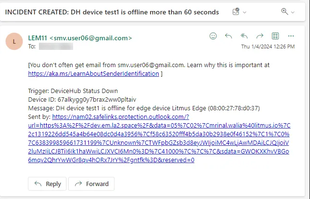Screen dimensions: 310x199
Task: Expand the zoom dropdown chevron
Action: [x=293, y=12]
